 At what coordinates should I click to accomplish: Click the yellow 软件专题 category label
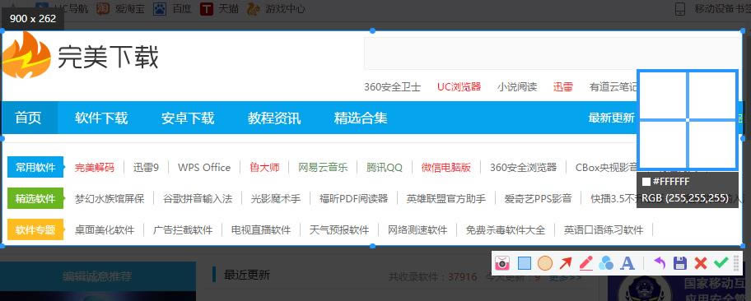tap(35, 229)
